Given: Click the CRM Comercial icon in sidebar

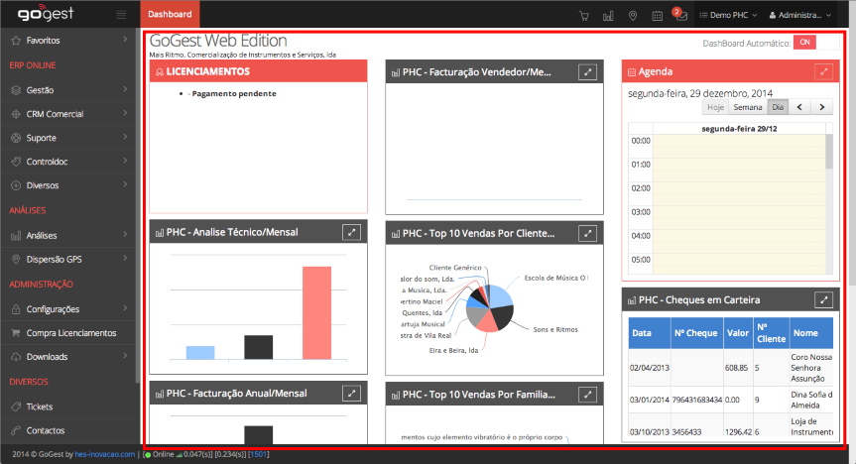Looking at the screenshot, I should (x=16, y=114).
